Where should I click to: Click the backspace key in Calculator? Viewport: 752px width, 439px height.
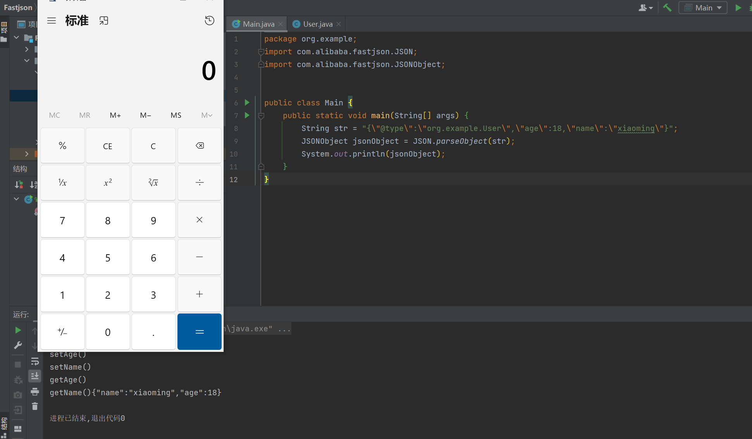(200, 146)
